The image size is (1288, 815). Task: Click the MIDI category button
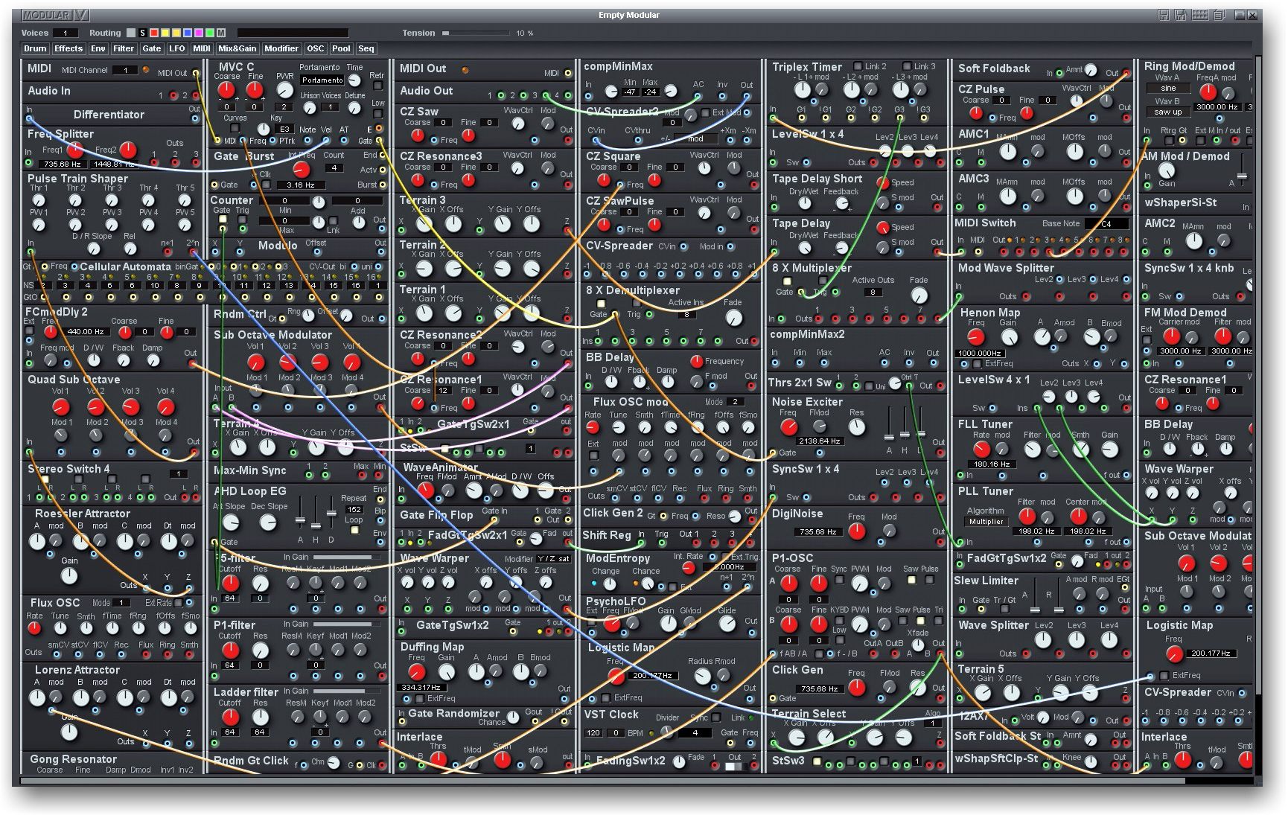pyautogui.click(x=202, y=48)
